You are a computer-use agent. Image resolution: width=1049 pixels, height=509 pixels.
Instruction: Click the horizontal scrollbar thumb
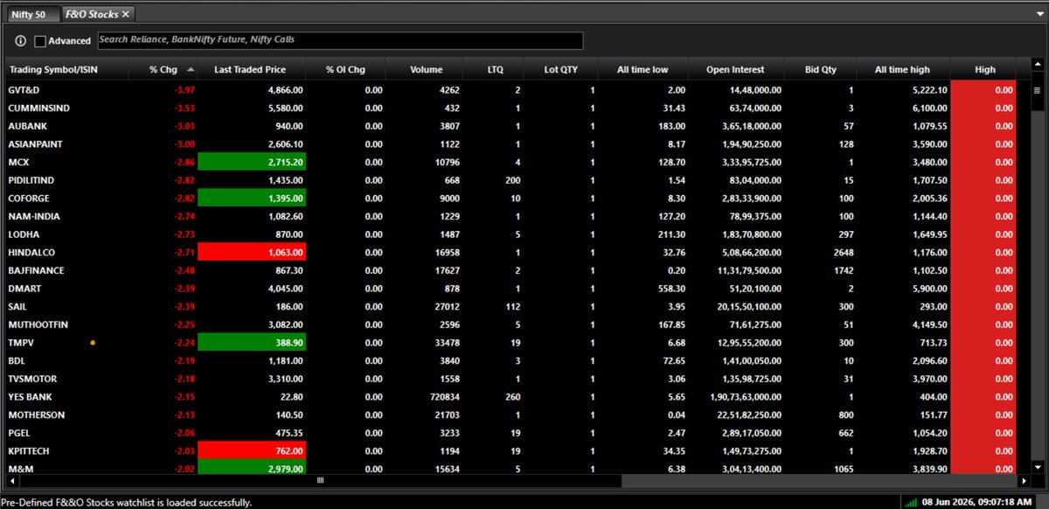[x=320, y=480]
